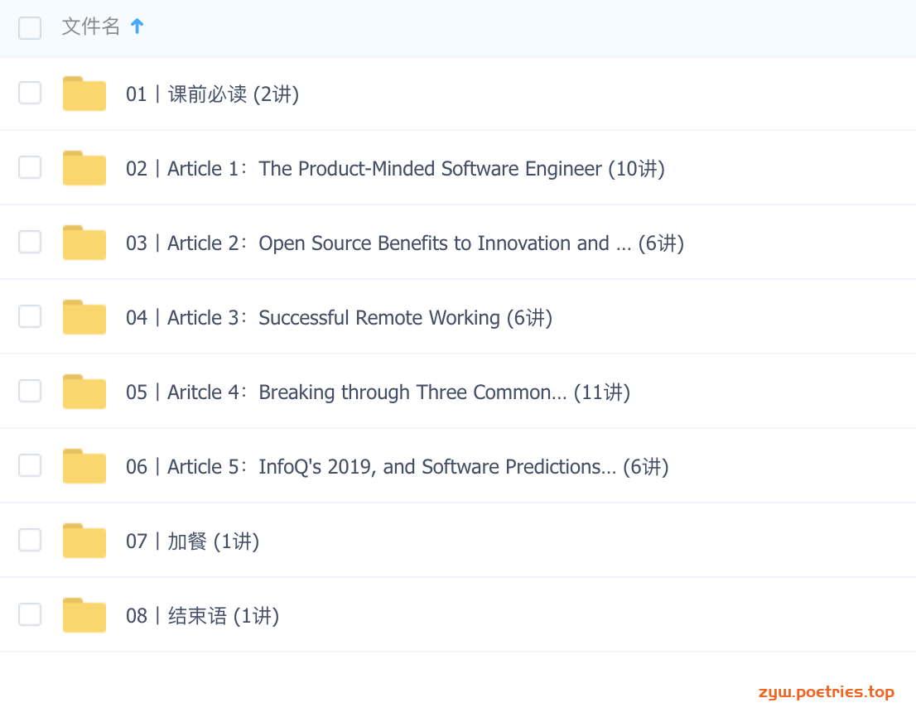
Task: Check the box for 01 课前必读
Action: (x=30, y=93)
